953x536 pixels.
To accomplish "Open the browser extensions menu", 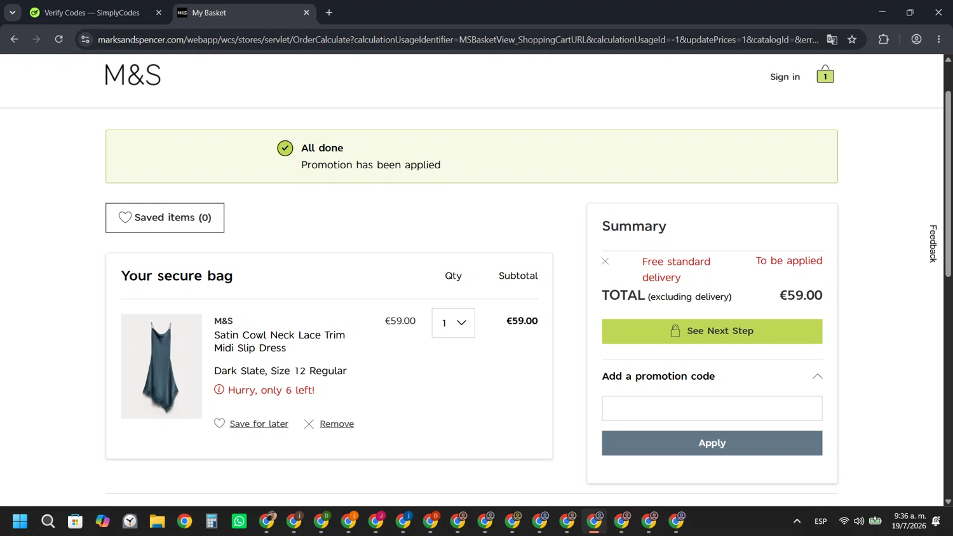I will pos(883,39).
